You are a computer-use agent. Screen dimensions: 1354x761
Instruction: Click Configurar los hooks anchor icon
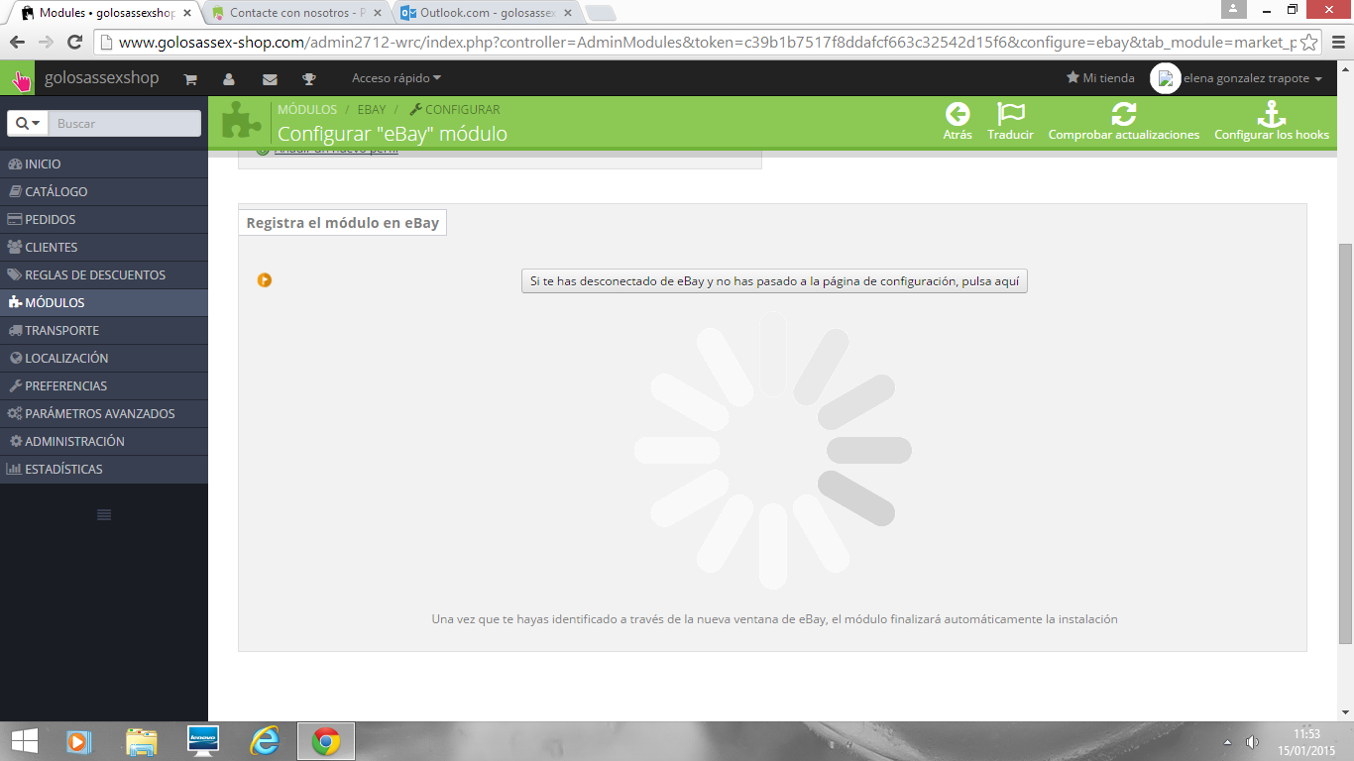point(1272,114)
